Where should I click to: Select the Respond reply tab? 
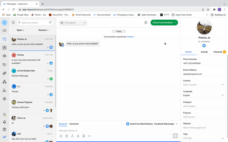click(x=63, y=124)
